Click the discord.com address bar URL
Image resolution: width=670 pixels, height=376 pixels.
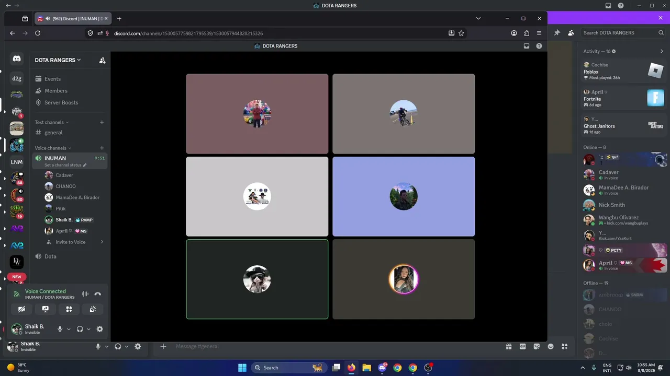click(188, 33)
